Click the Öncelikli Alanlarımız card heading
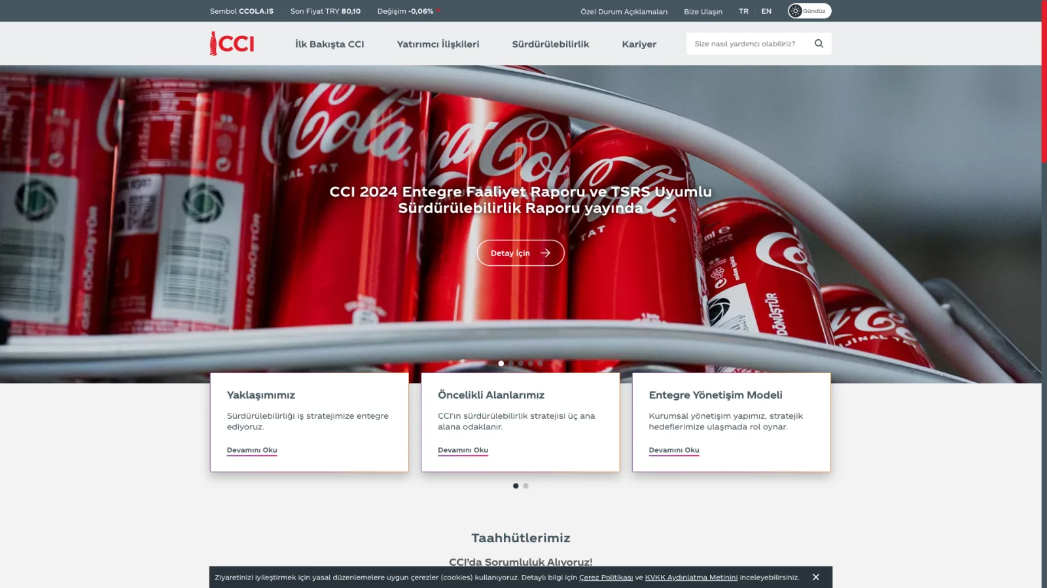1047x588 pixels. pyautogui.click(x=491, y=395)
